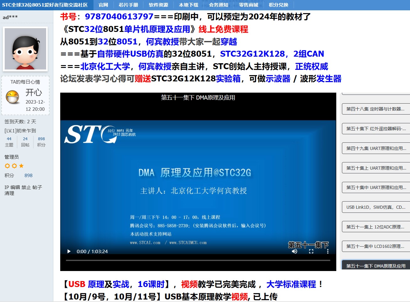Click the 大学标准课程 blue text

291,284
